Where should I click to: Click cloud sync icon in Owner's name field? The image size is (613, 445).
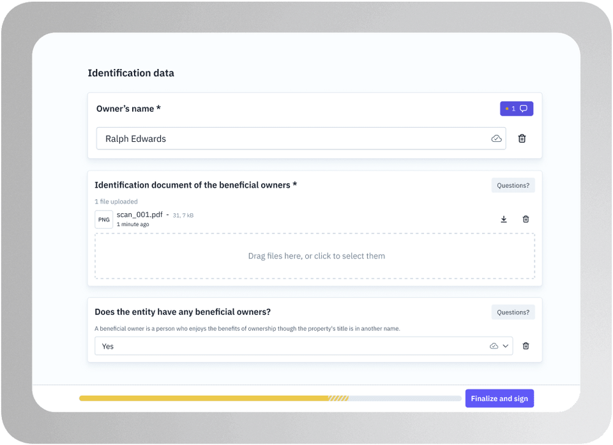[496, 139]
